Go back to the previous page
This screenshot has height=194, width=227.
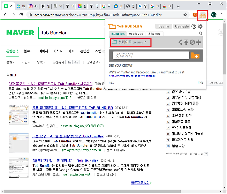coord(6,15)
